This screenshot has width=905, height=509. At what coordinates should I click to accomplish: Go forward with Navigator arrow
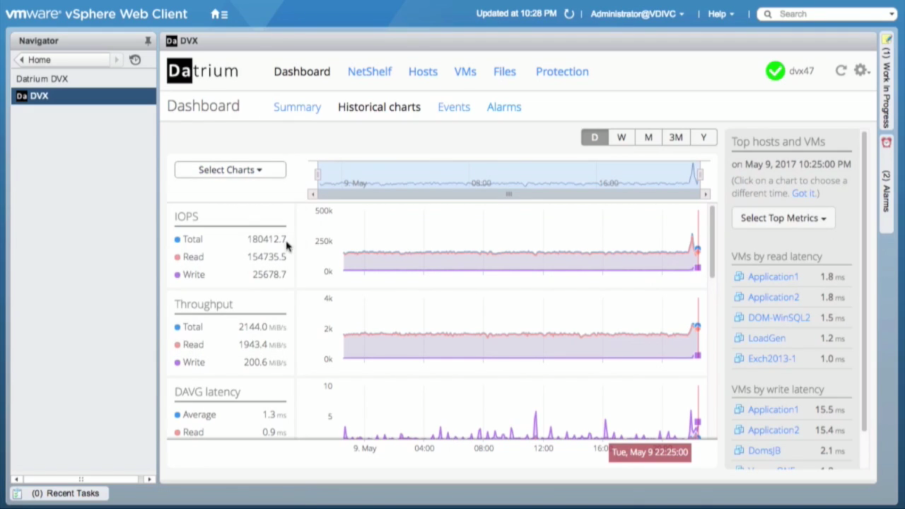(116, 60)
